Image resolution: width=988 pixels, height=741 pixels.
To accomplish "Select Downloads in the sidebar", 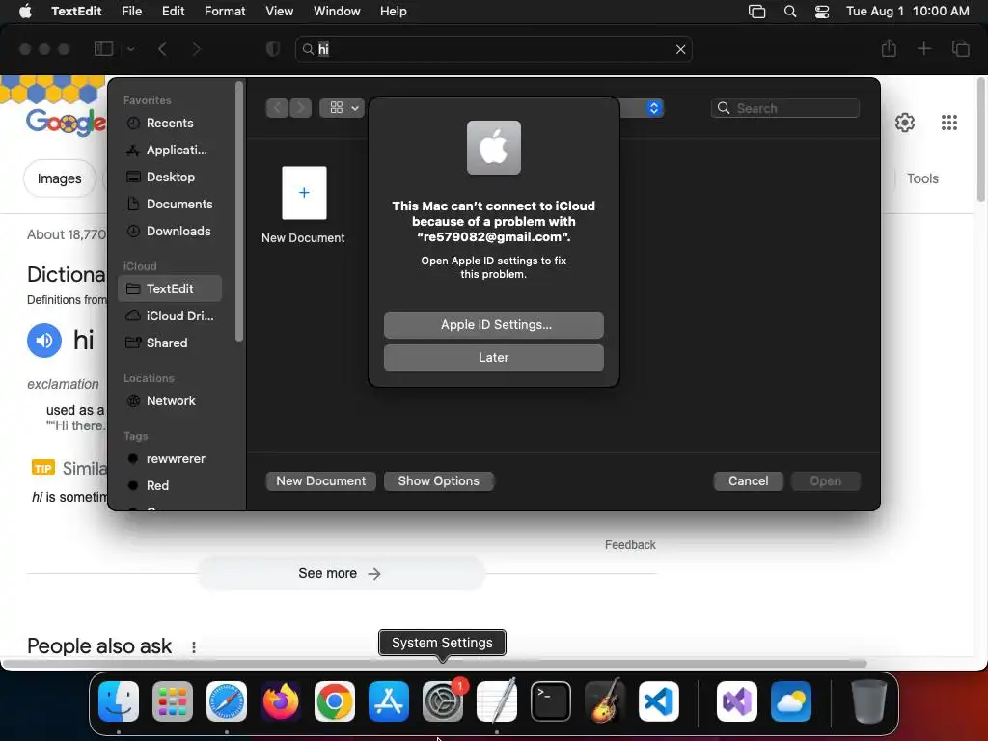I will 170,232.
